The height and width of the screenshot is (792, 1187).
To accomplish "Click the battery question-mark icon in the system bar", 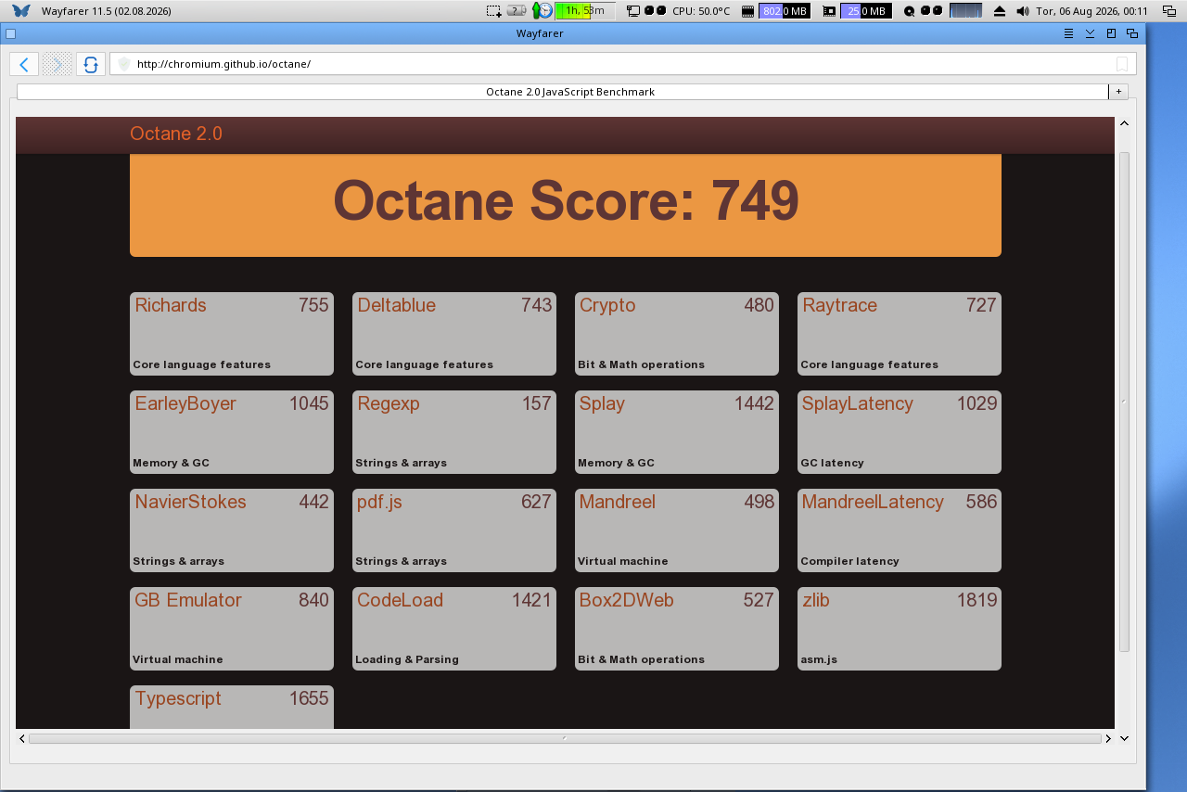I will [517, 11].
